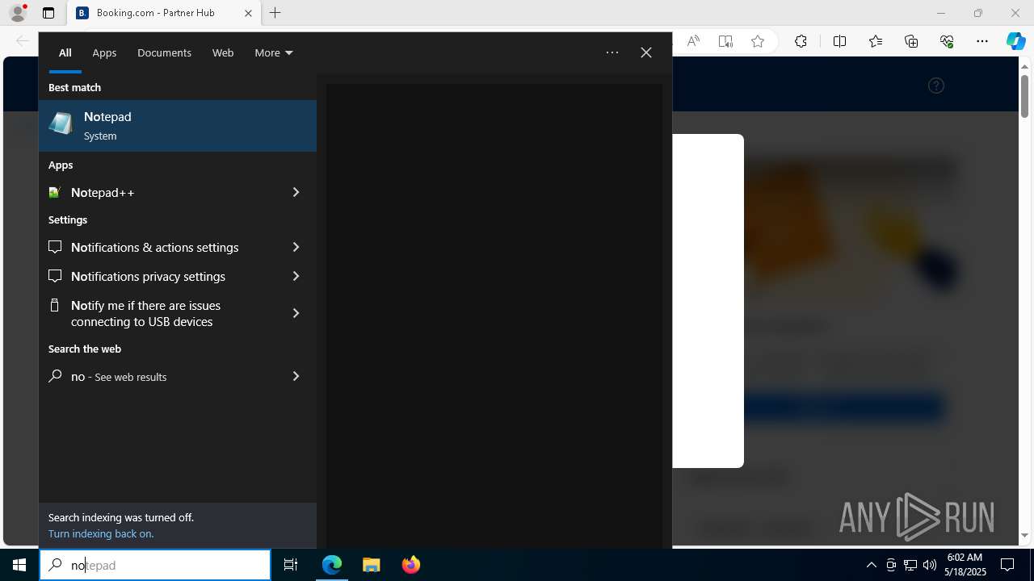Expand Notifications privacy settings arrow

point(296,276)
